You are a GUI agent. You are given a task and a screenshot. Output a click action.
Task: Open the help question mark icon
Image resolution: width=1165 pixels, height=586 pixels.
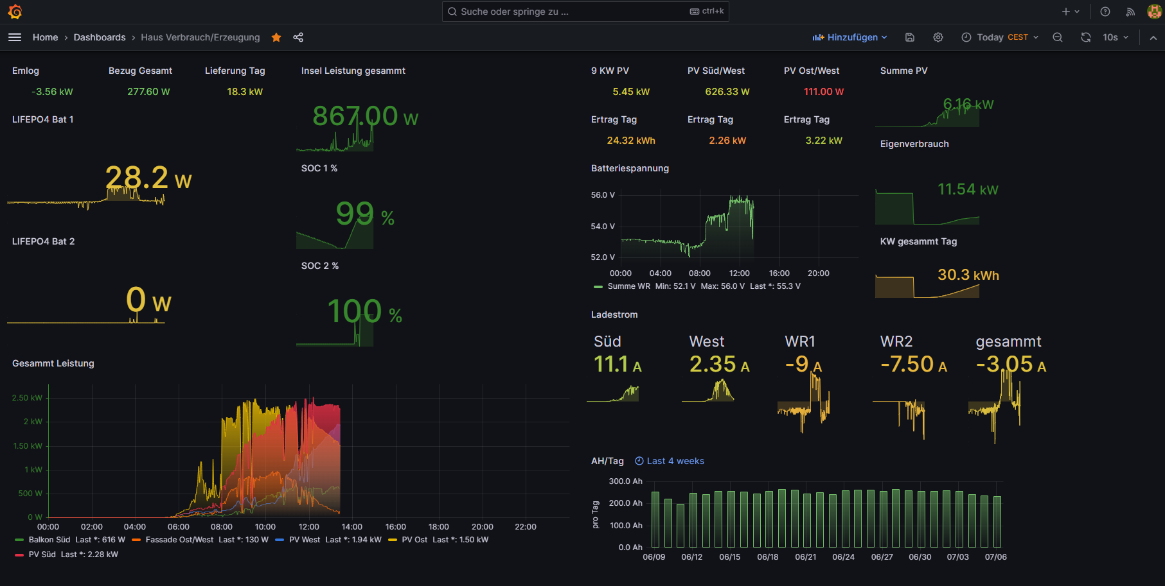click(1105, 12)
